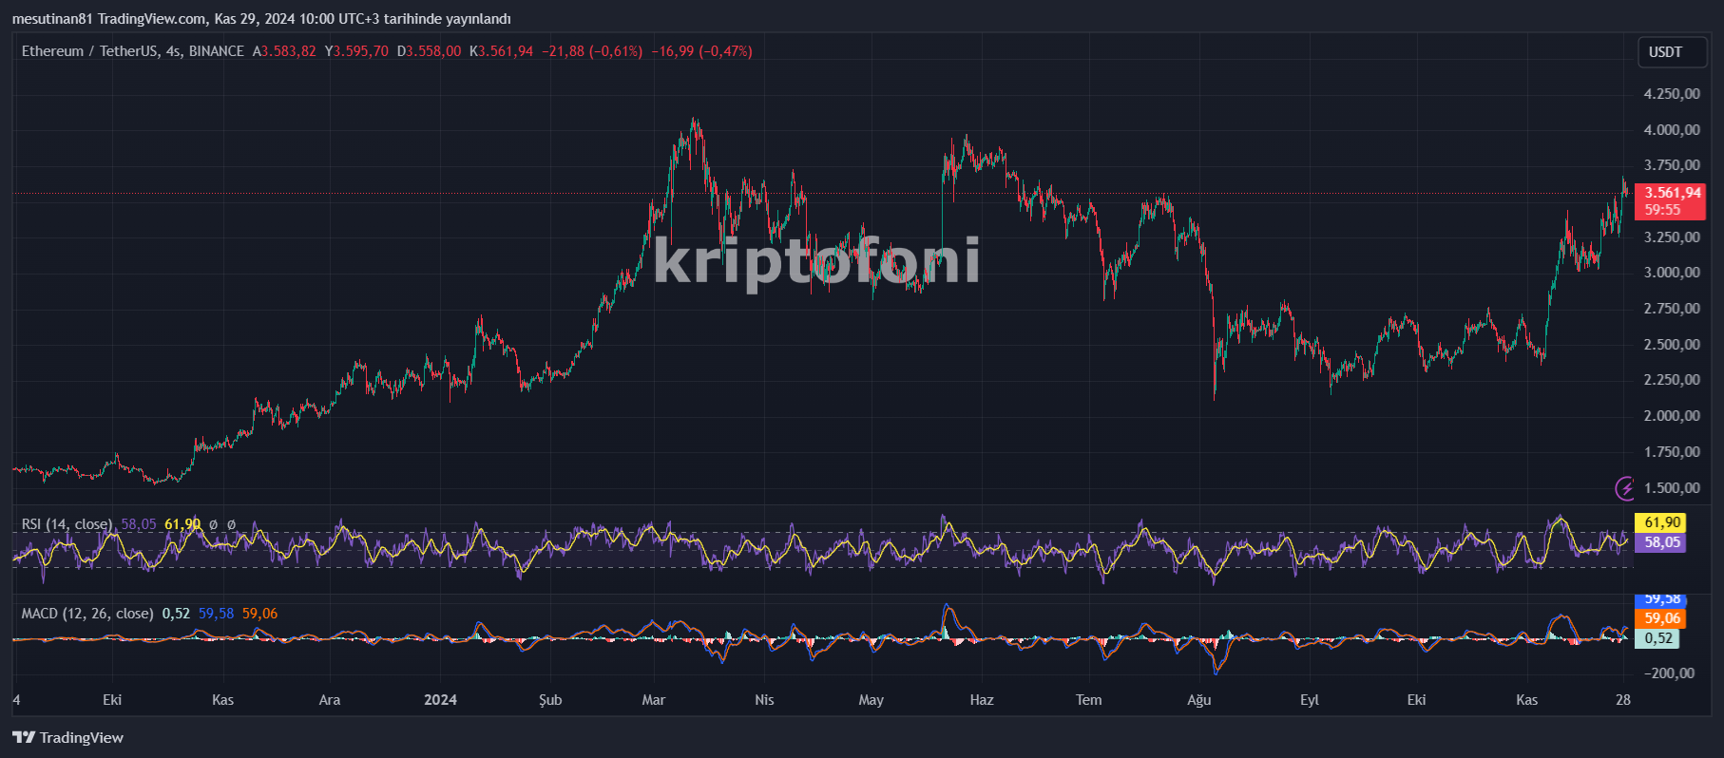Click the Şub month label on time axis
Screen dimensions: 1724x758
[550, 700]
